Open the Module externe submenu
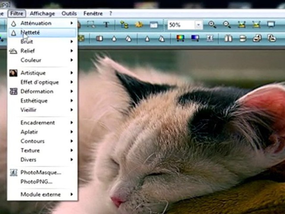The image size is (285, 214). click(x=42, y=194)
